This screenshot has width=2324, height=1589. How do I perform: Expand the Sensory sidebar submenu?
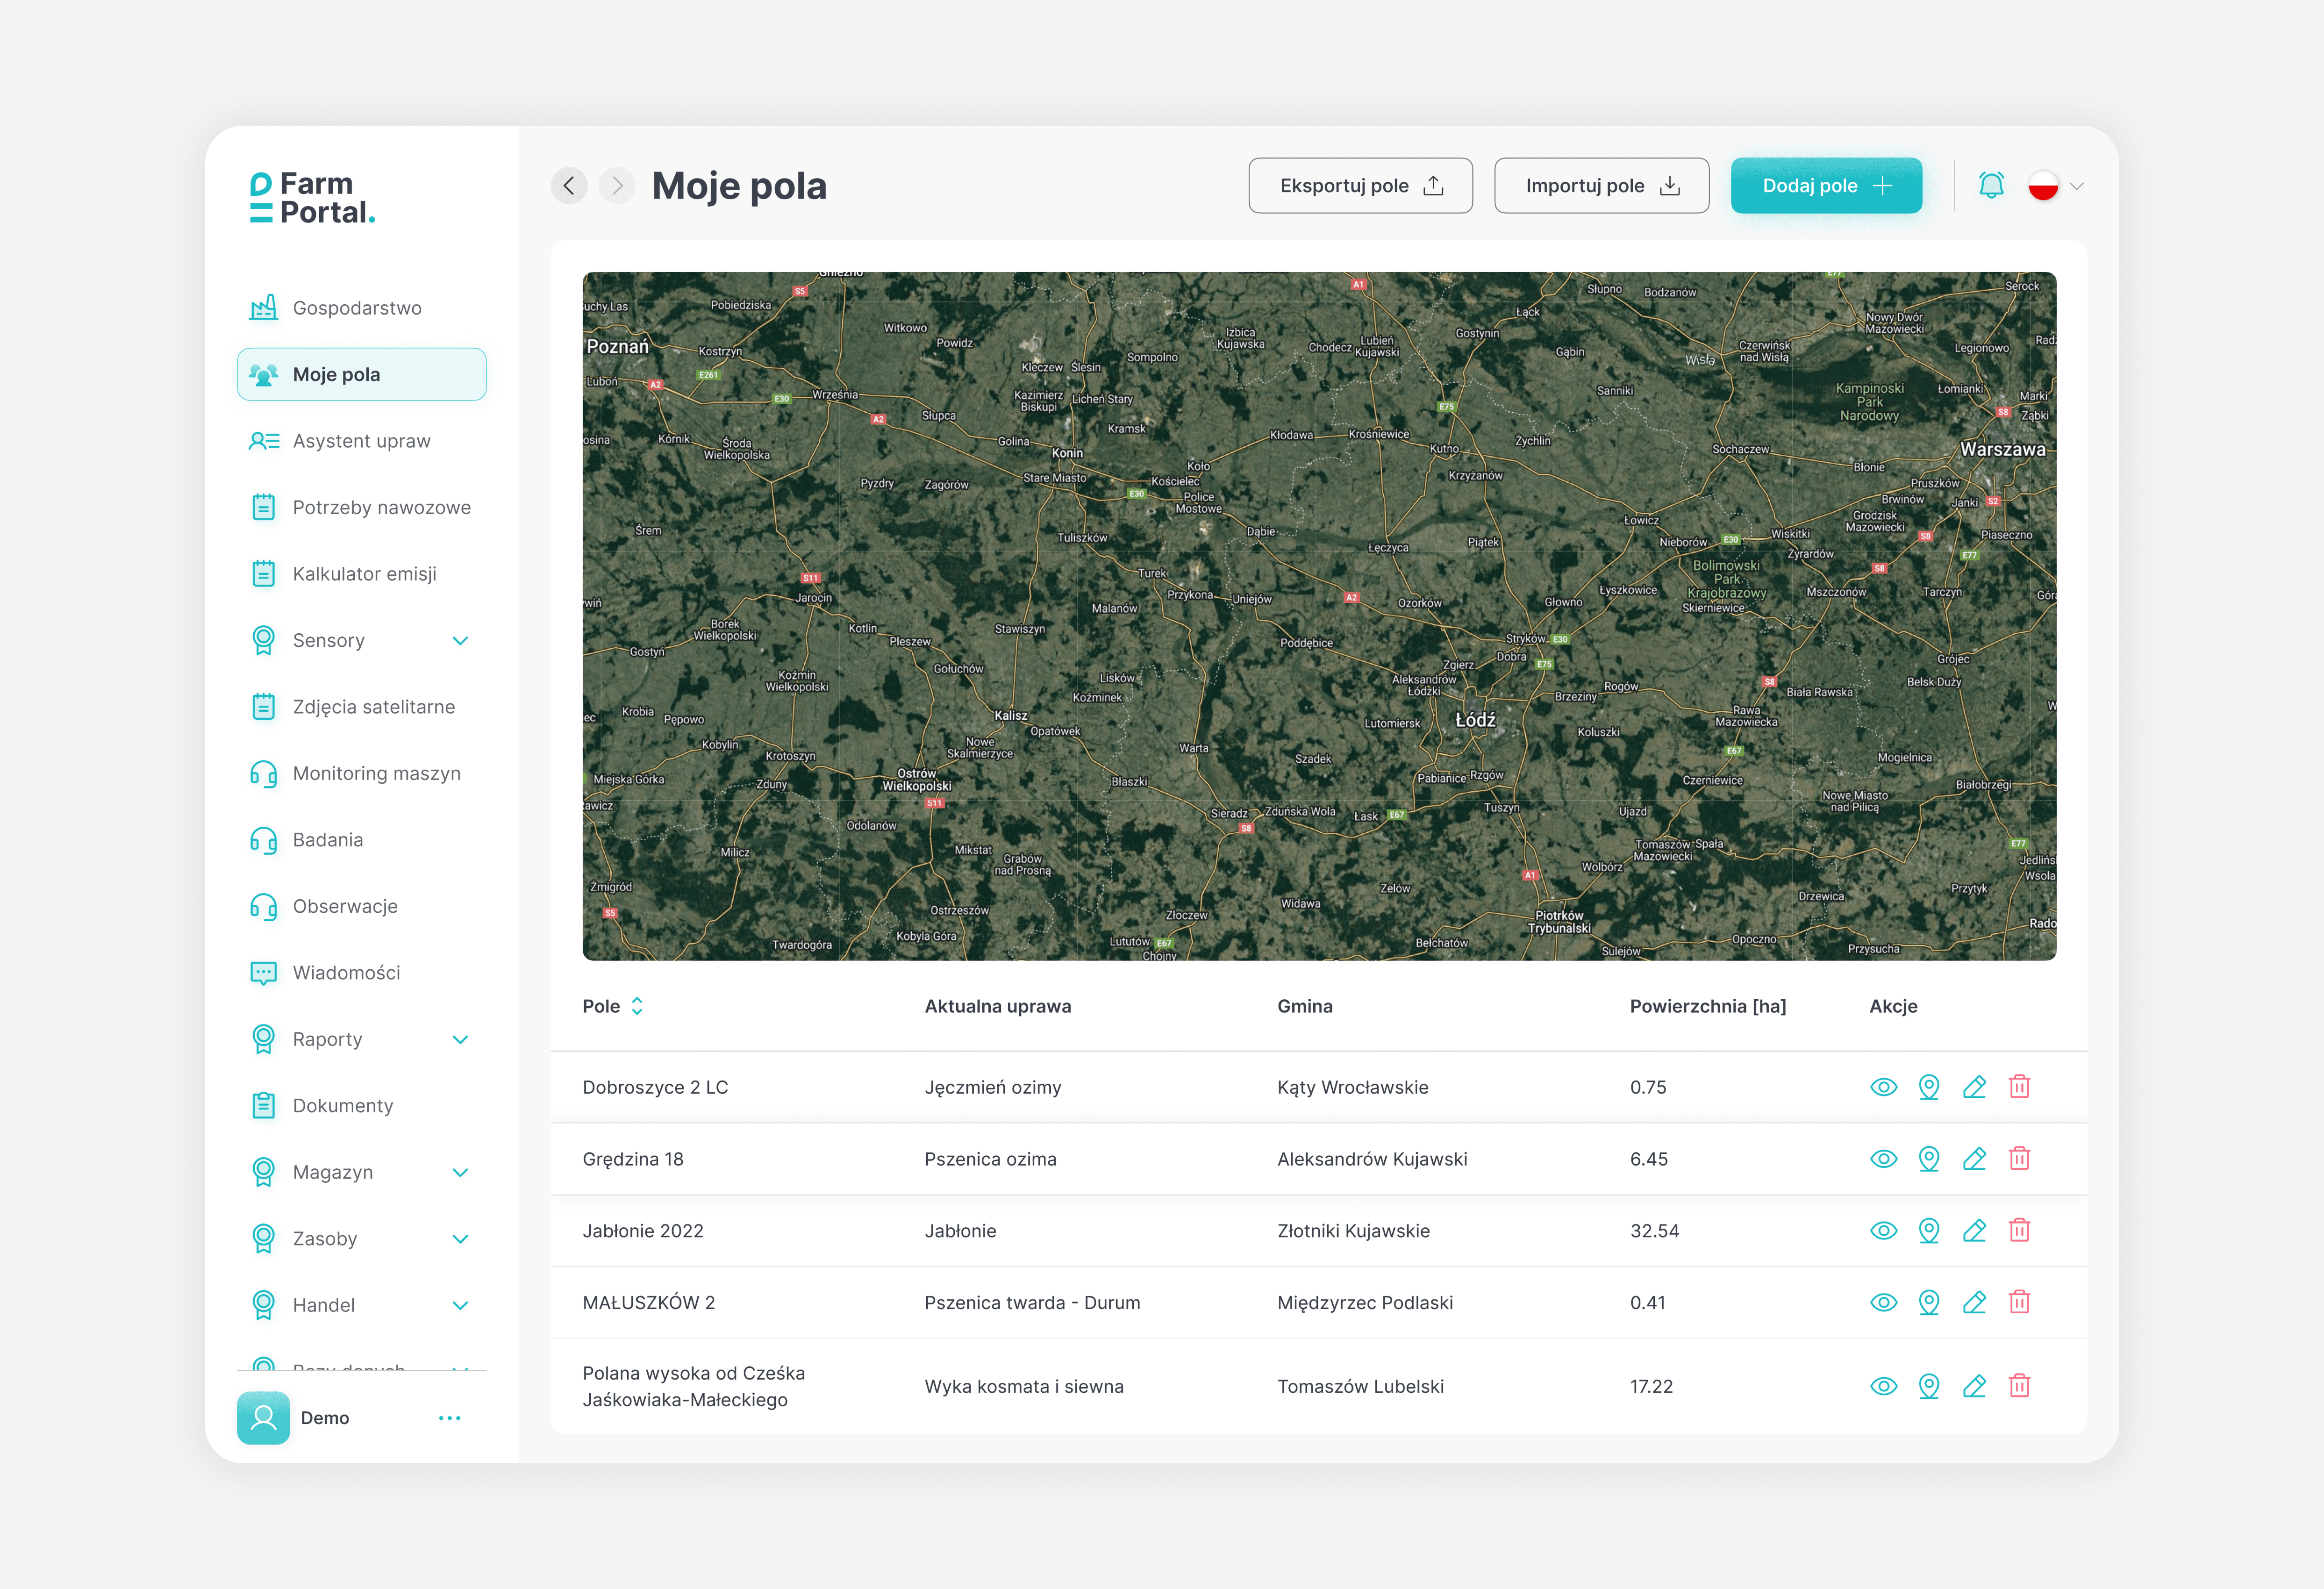[460, 641]
